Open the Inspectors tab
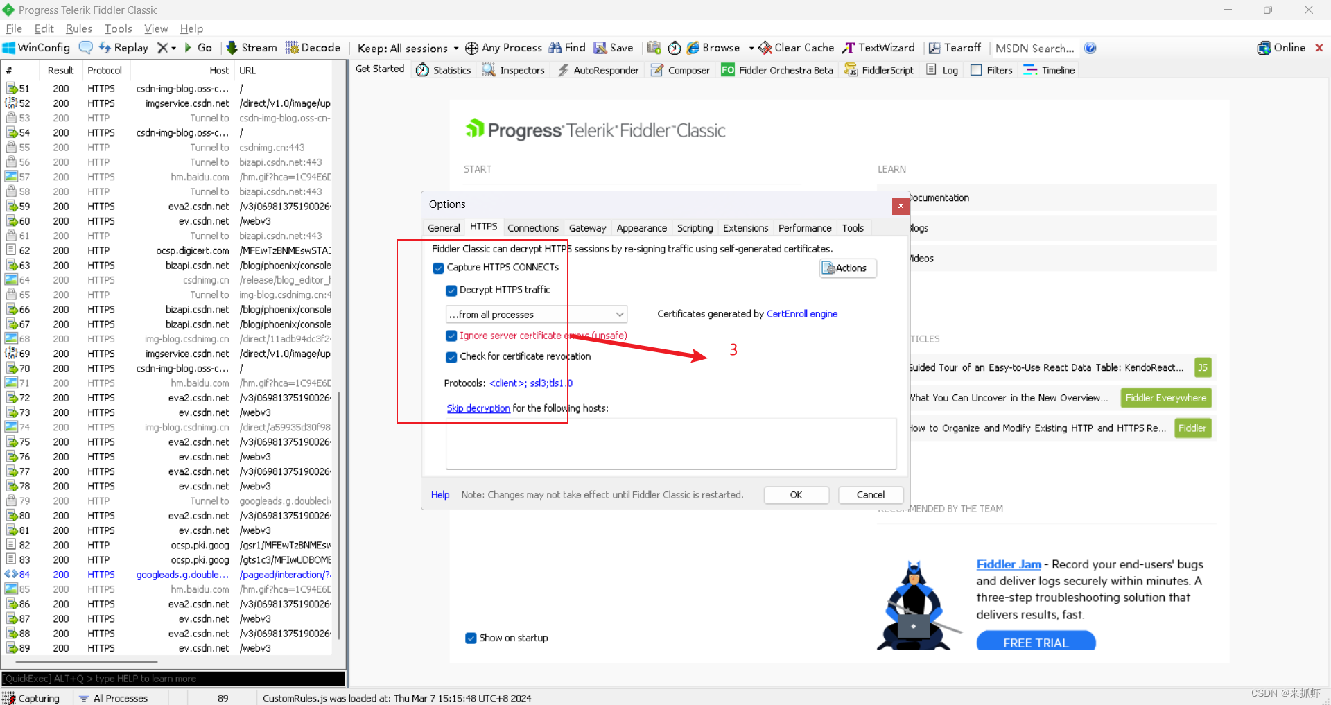 (514, 70)
